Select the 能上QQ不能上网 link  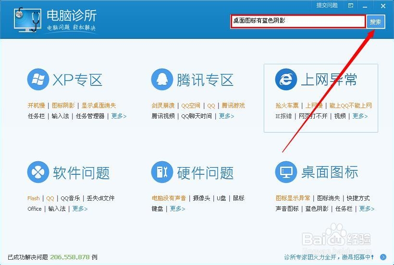pos(351,106)
